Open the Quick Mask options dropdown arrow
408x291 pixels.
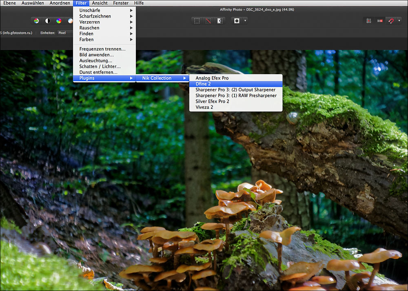245,21
